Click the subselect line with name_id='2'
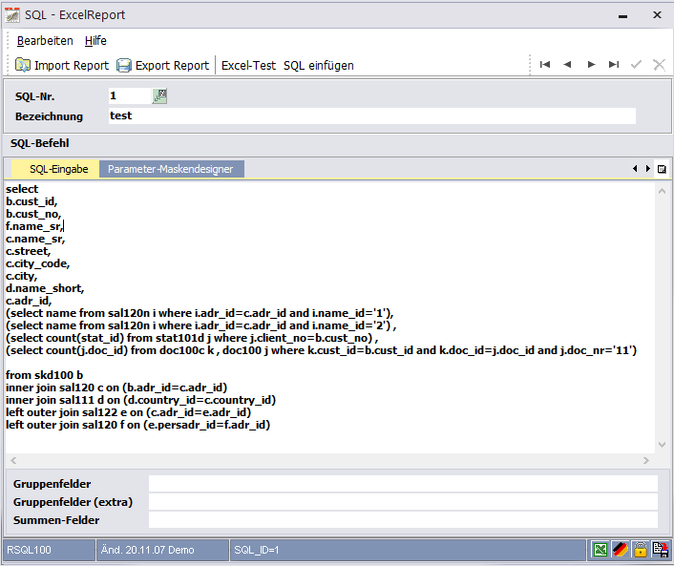Viewport: 674px width, 566px height. point(201,325)
